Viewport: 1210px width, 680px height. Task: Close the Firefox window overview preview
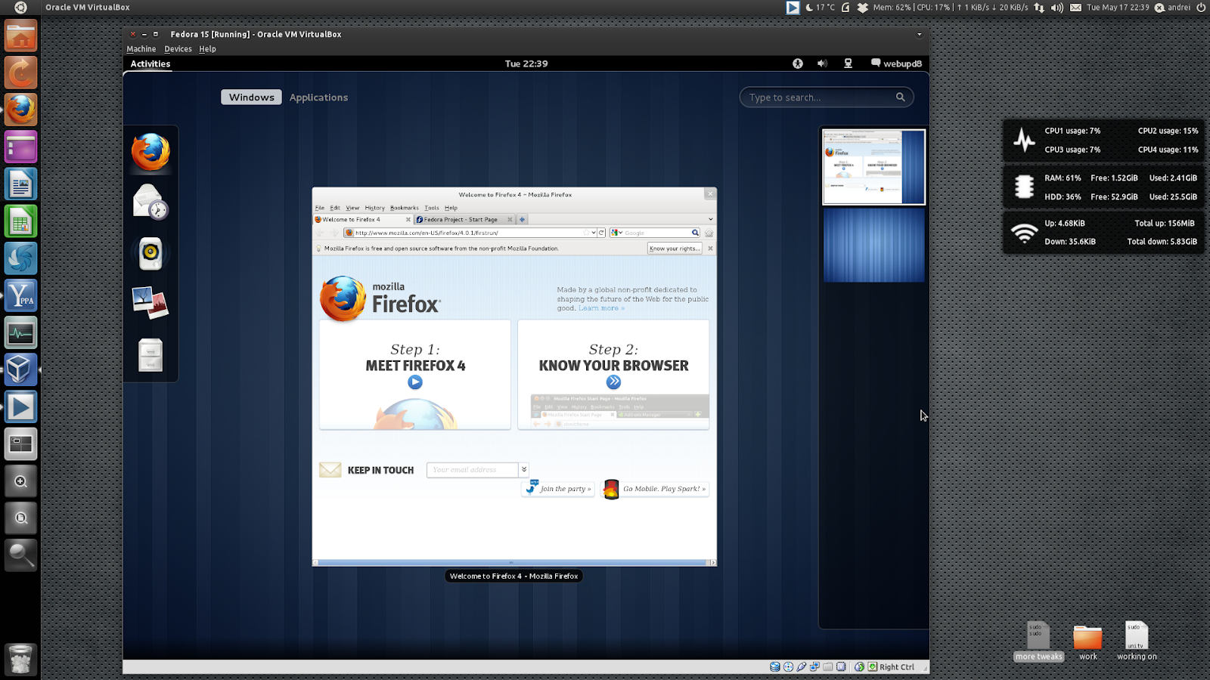pos(710,194)
